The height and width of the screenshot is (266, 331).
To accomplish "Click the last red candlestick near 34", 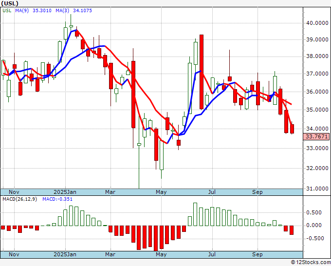I will (x=292, y=129).
